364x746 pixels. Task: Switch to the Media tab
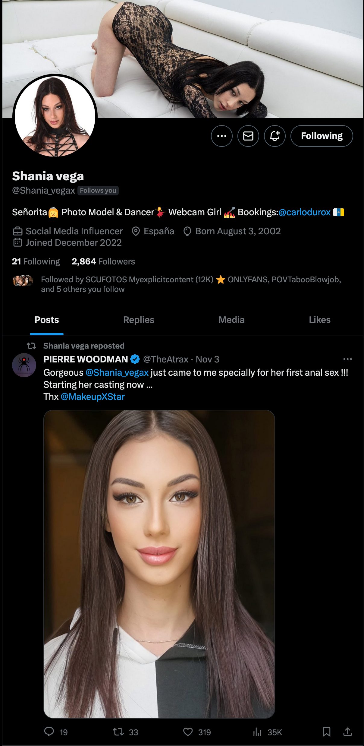point(231,320)
